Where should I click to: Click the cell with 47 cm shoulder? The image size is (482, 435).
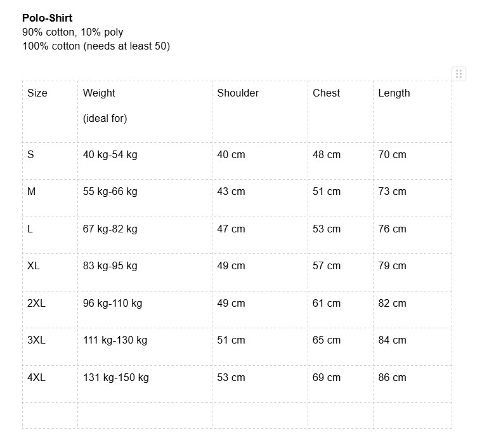click(260, 236)
